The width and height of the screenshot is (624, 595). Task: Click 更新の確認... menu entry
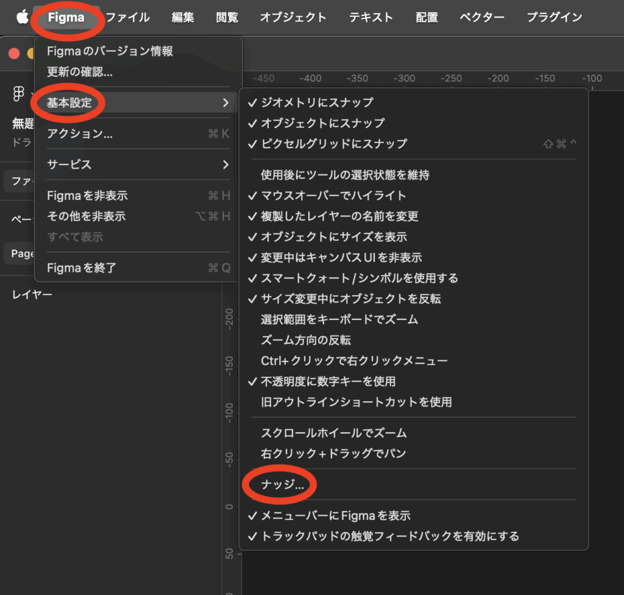point(80,72)
